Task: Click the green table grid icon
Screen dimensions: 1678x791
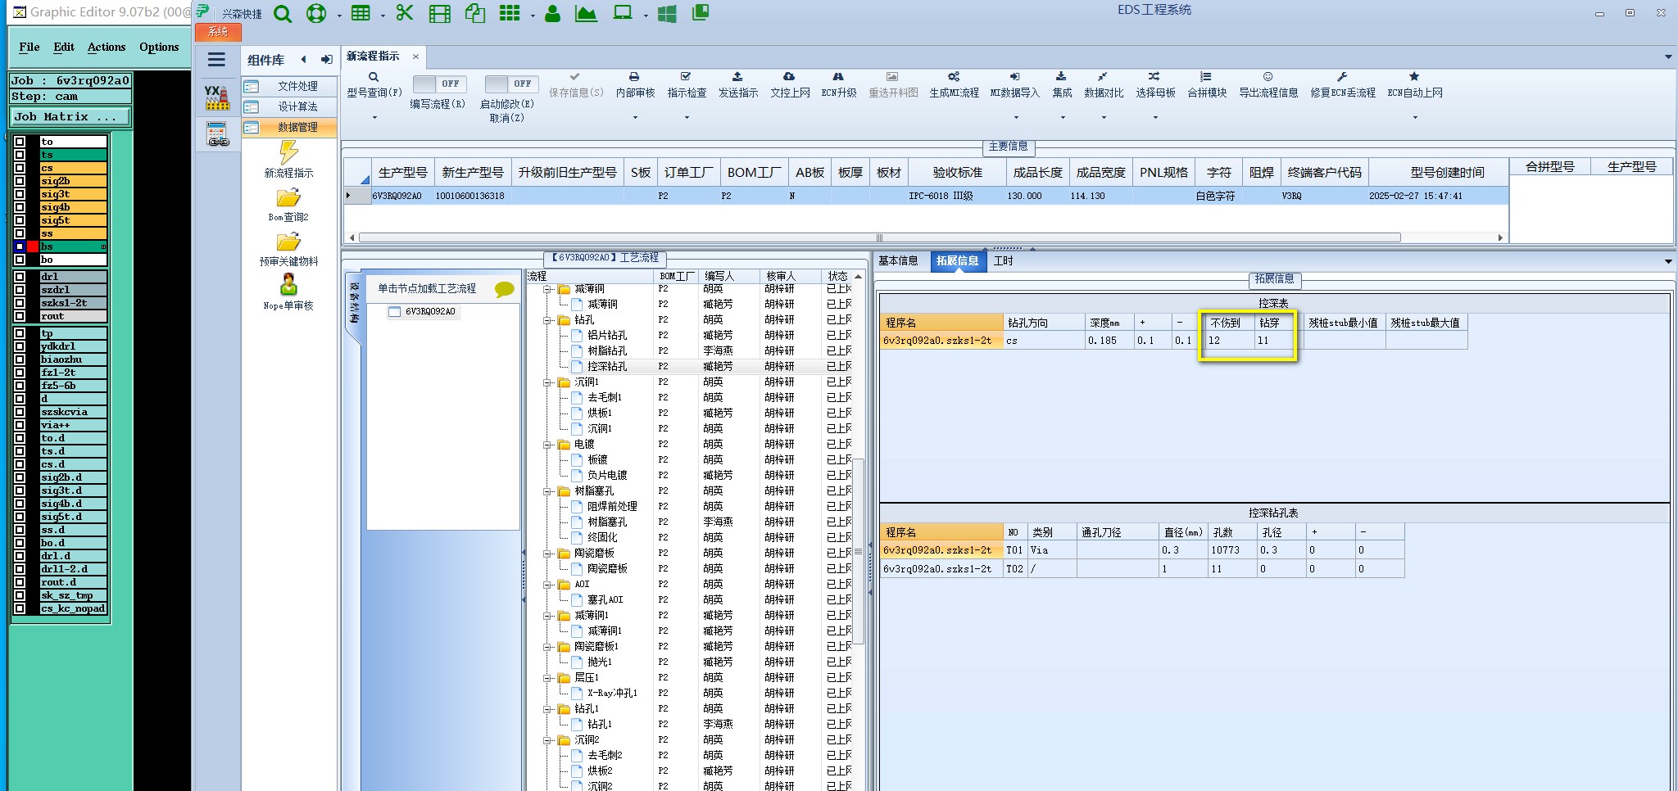Action: [361, 13]
